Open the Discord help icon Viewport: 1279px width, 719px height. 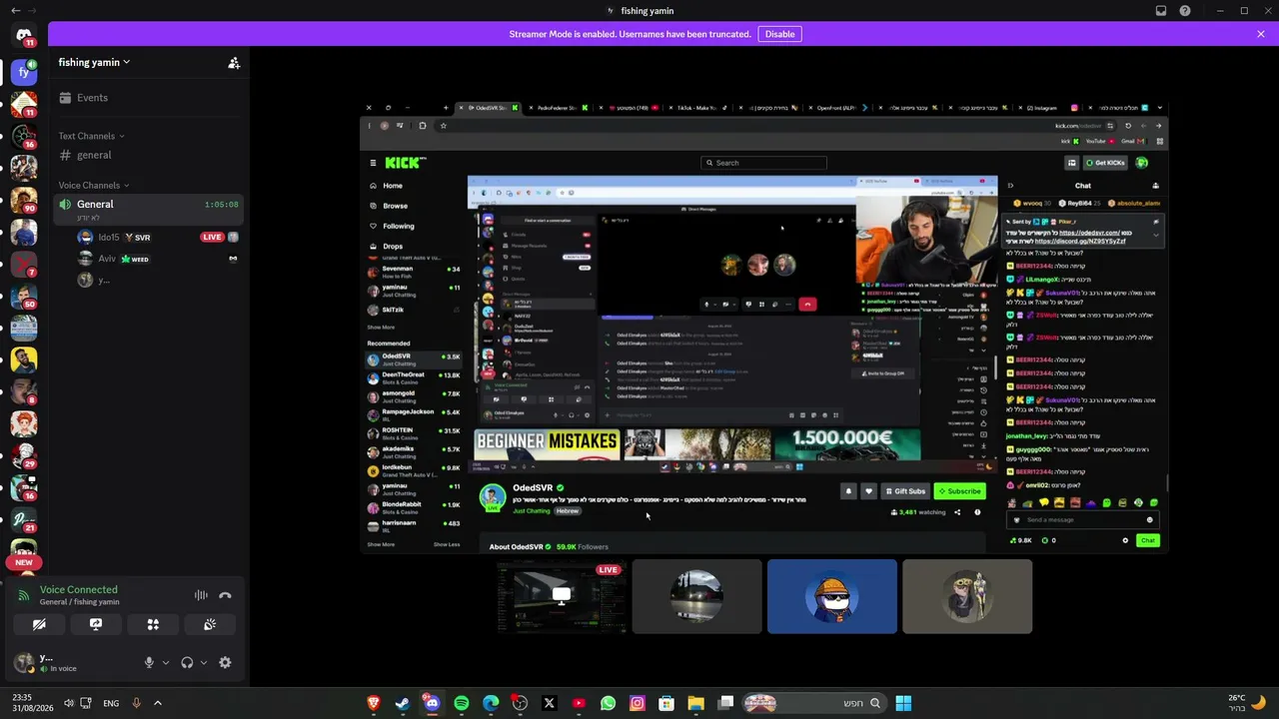(1185, 11)
